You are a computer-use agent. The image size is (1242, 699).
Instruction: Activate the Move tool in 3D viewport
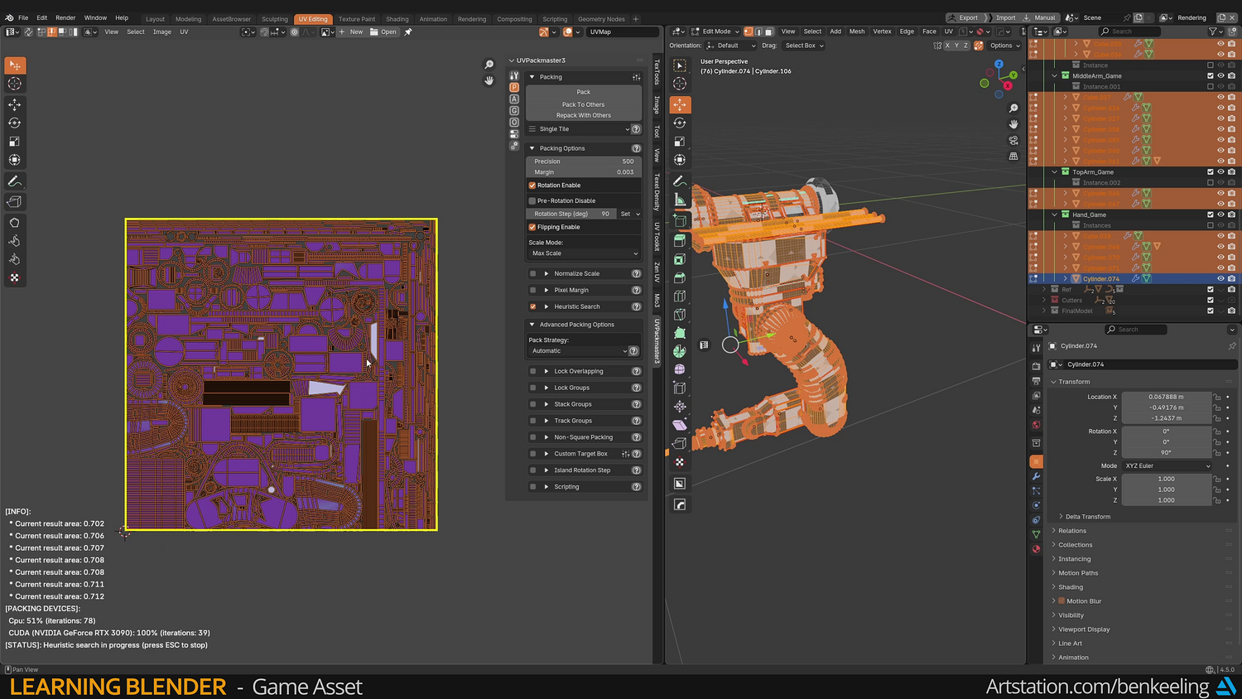[x=680, y=104]
